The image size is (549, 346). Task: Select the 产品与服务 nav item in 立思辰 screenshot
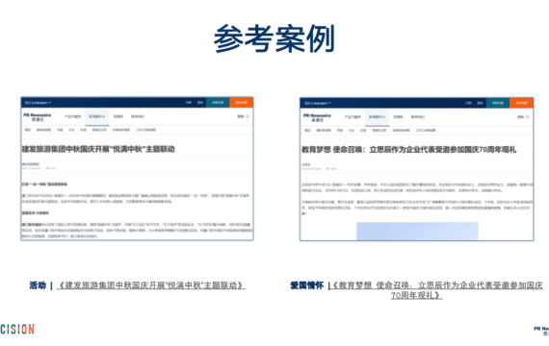(x=353, y=117)
